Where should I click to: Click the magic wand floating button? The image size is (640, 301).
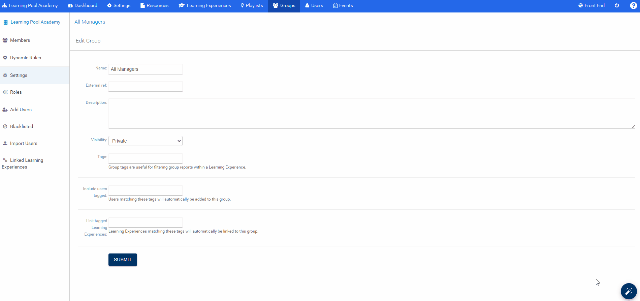pos(629,291)
